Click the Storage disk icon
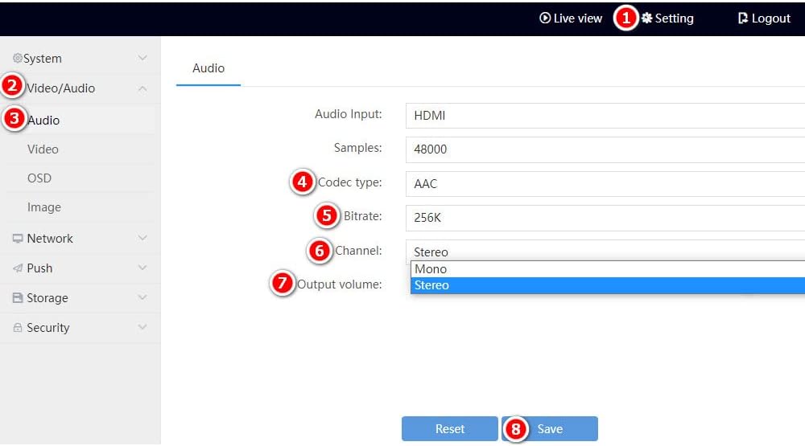The width and height of the screenshot is (805, 446). coord(18,298)
